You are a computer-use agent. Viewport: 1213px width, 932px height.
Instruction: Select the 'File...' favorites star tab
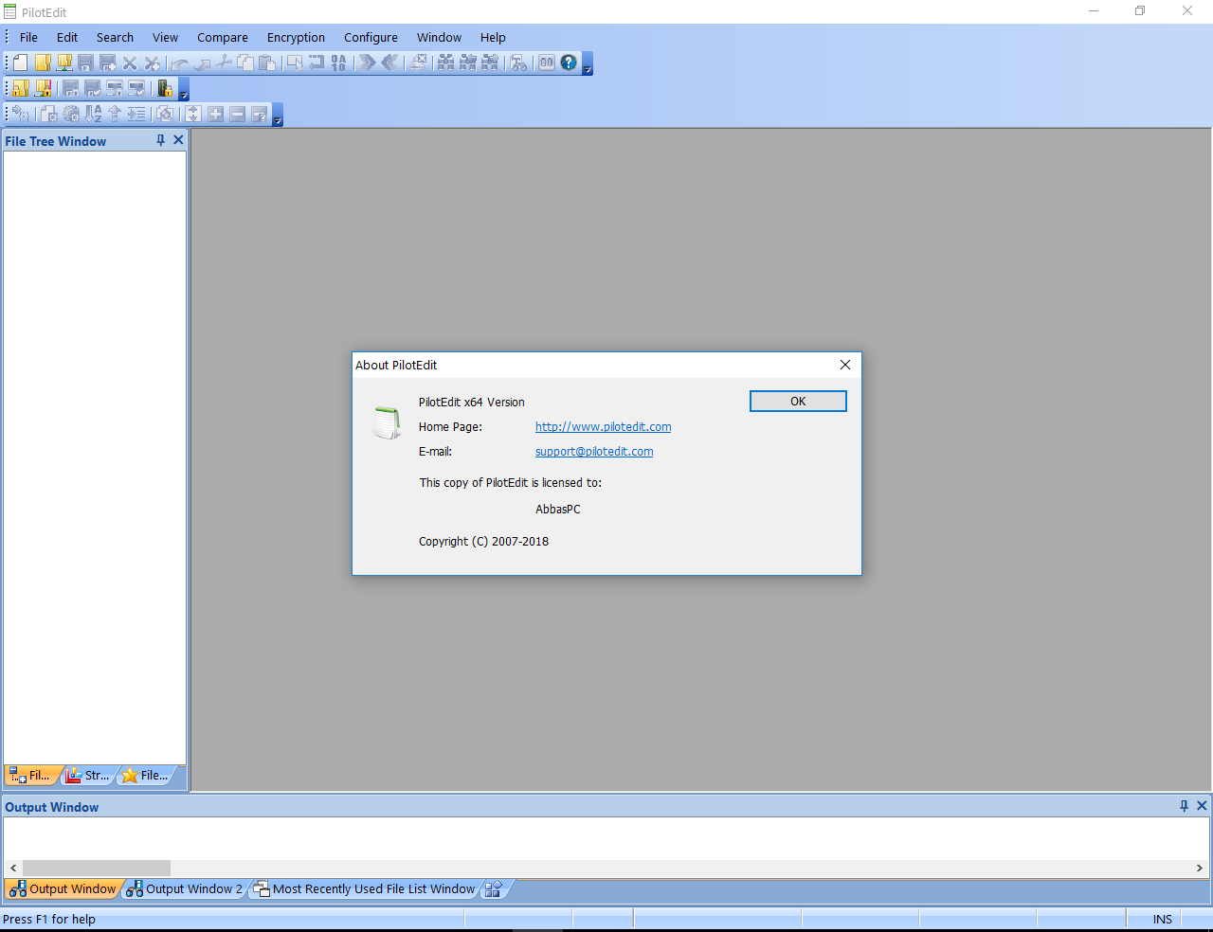tap(145, 775)
